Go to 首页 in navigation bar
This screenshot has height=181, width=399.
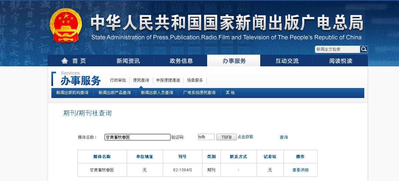tap(79, 61)
